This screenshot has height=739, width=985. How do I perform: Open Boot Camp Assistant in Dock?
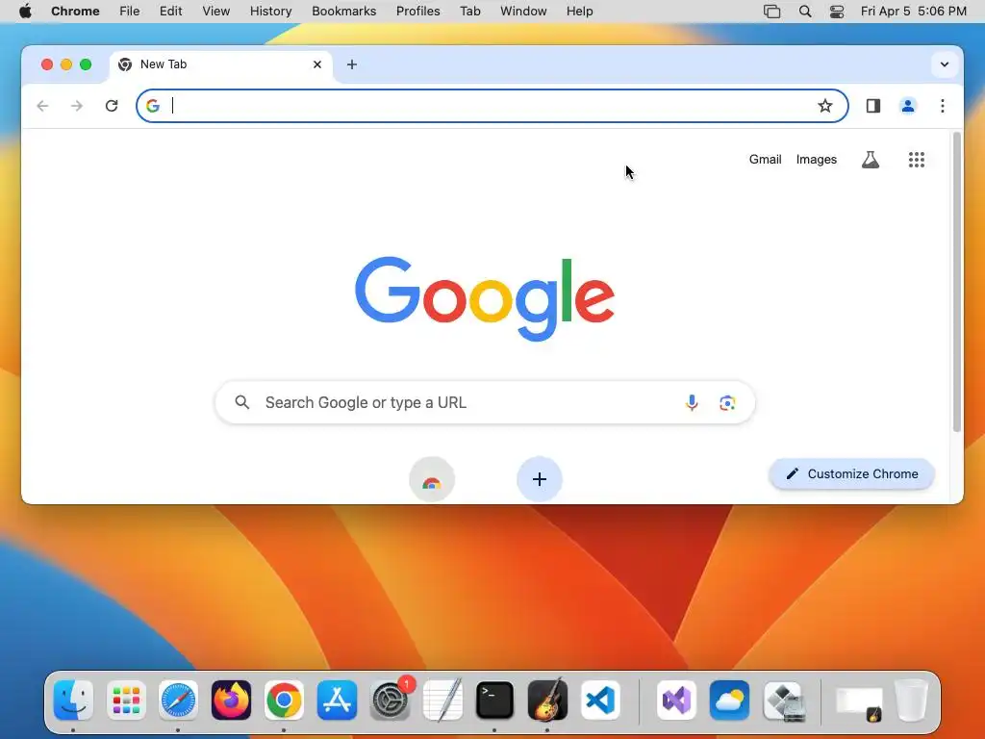coord(784,701)
